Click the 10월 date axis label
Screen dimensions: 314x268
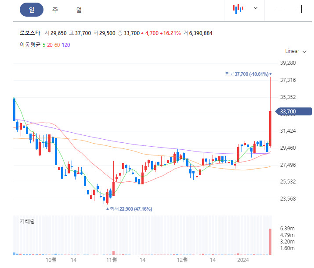click(x=51, y=260)
